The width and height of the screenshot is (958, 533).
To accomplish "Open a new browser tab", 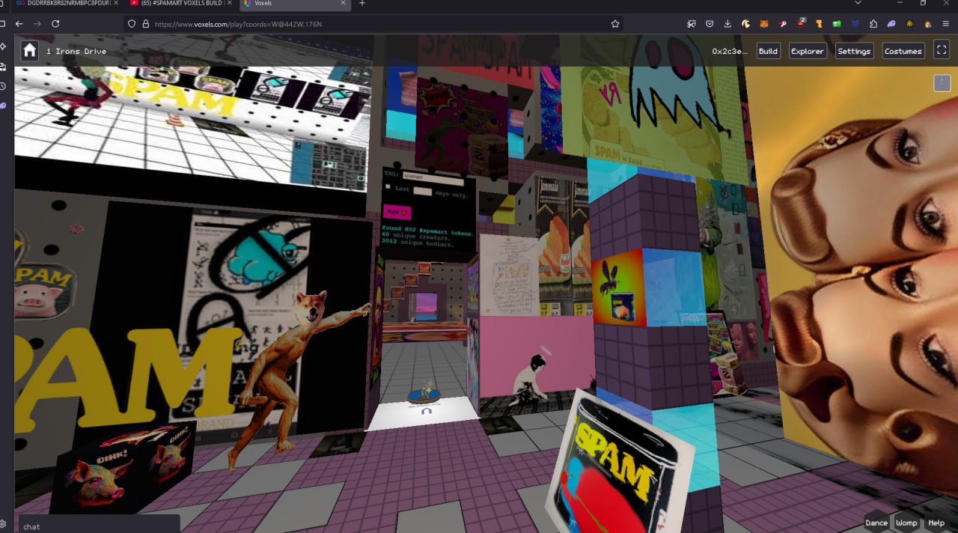I will click(x=362, y=4).
